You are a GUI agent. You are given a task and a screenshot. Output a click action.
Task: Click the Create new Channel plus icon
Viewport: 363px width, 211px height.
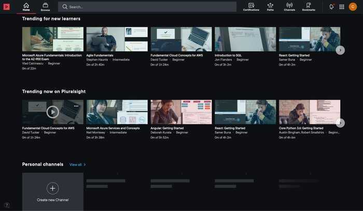pyautogui.click(x=52, y=188)
